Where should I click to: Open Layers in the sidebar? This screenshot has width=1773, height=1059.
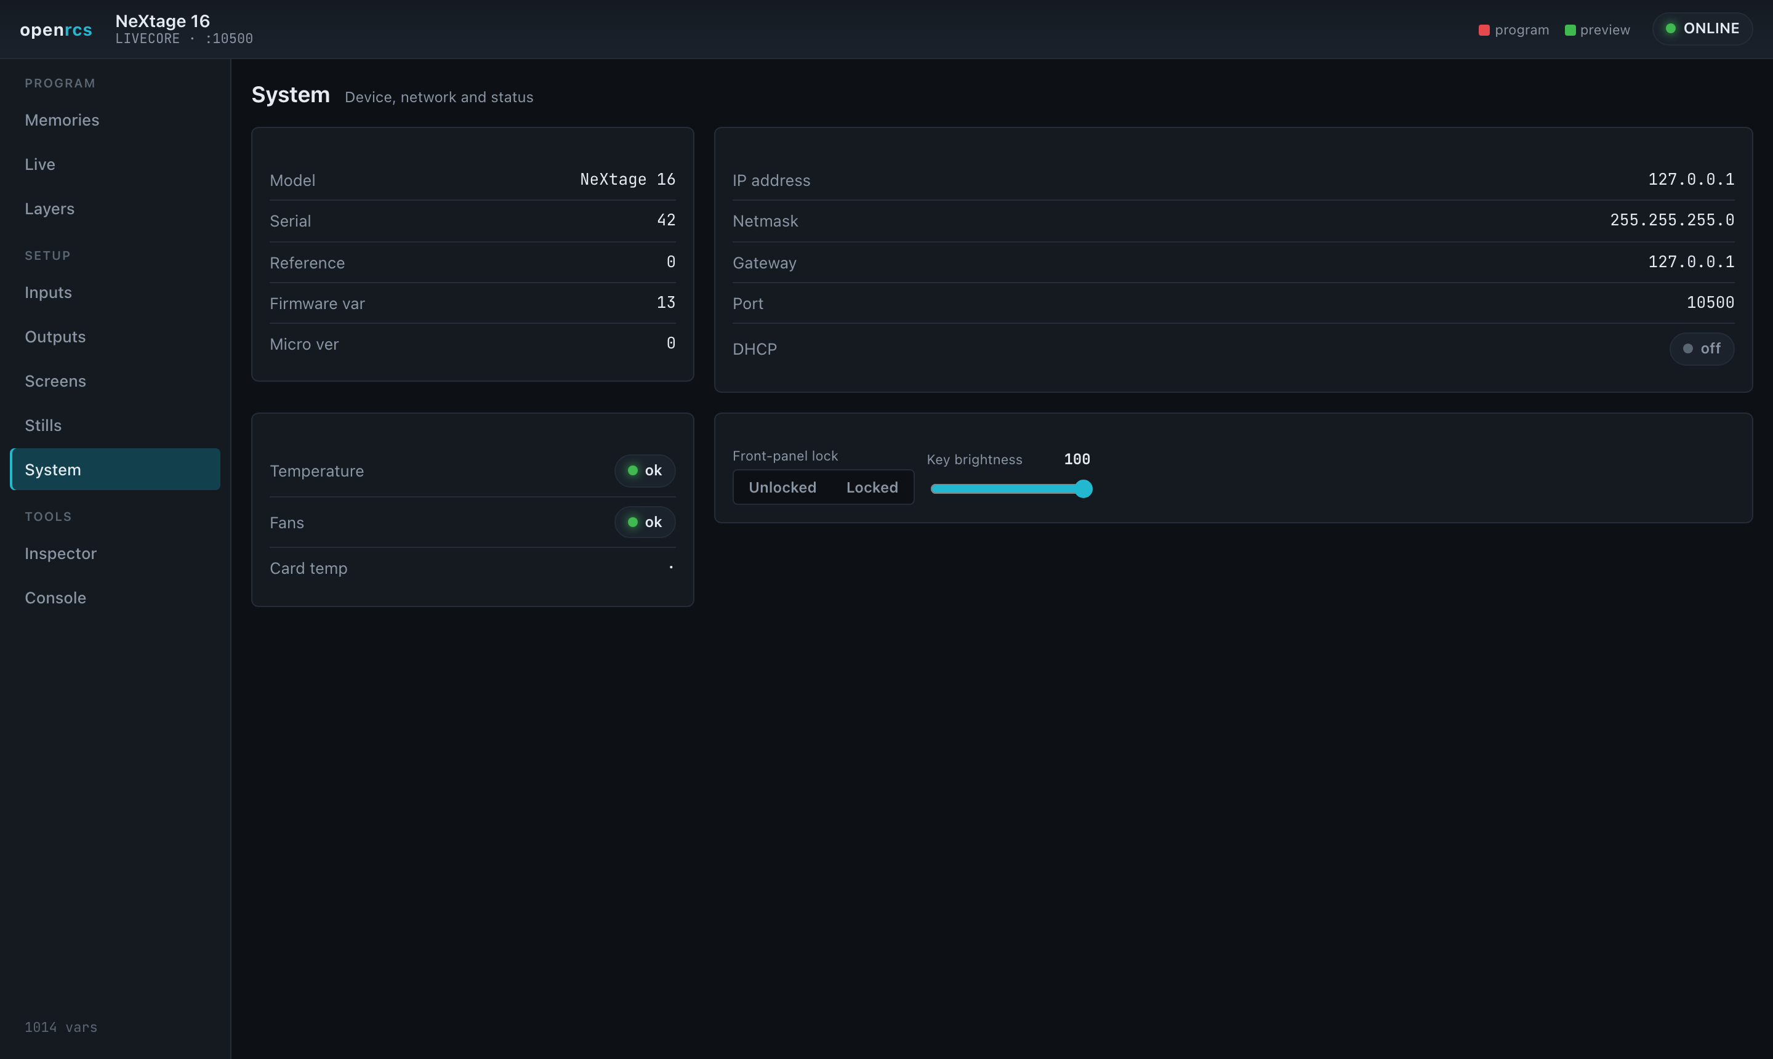point(115,208)
